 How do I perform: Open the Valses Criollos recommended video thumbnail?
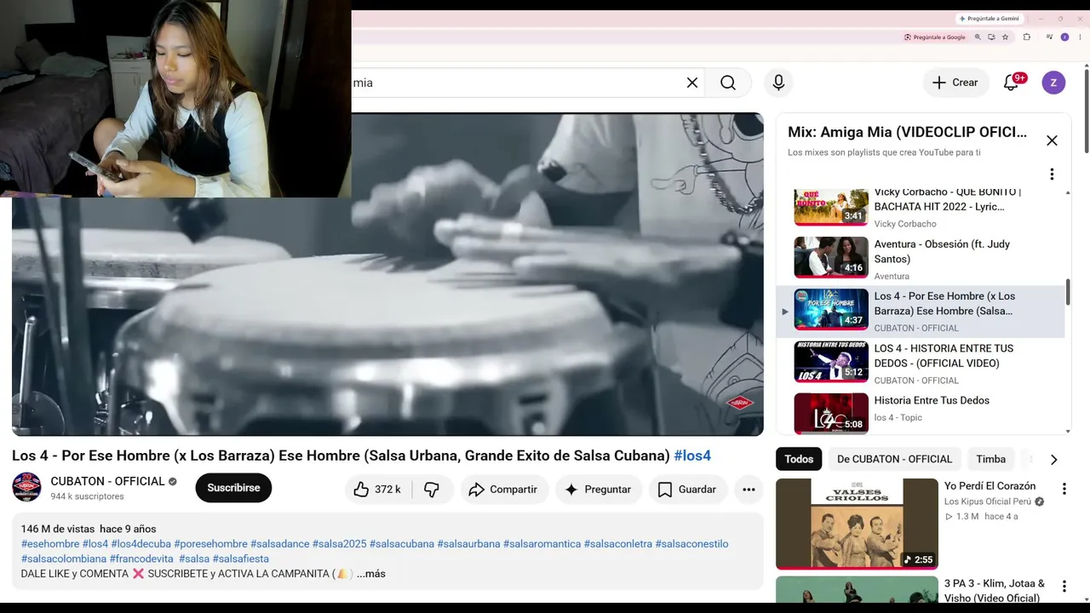point(857,524)
